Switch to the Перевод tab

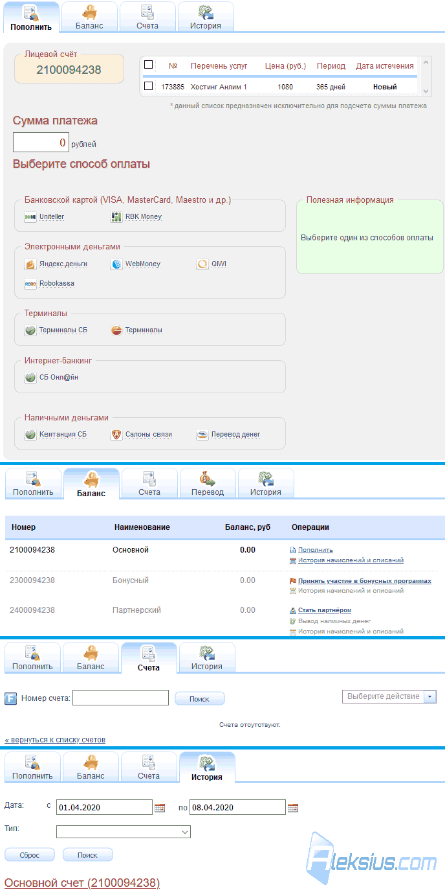tap(208, 483)
